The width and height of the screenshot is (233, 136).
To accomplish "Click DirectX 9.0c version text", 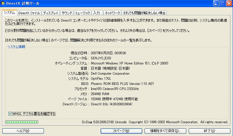I will (111, 104).
